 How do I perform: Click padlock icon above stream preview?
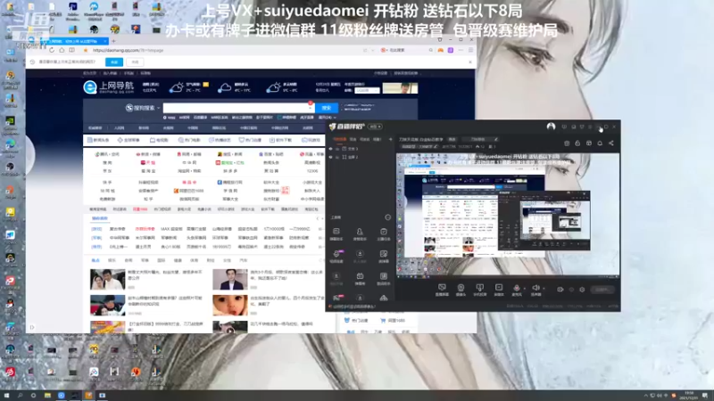[577, 143]
